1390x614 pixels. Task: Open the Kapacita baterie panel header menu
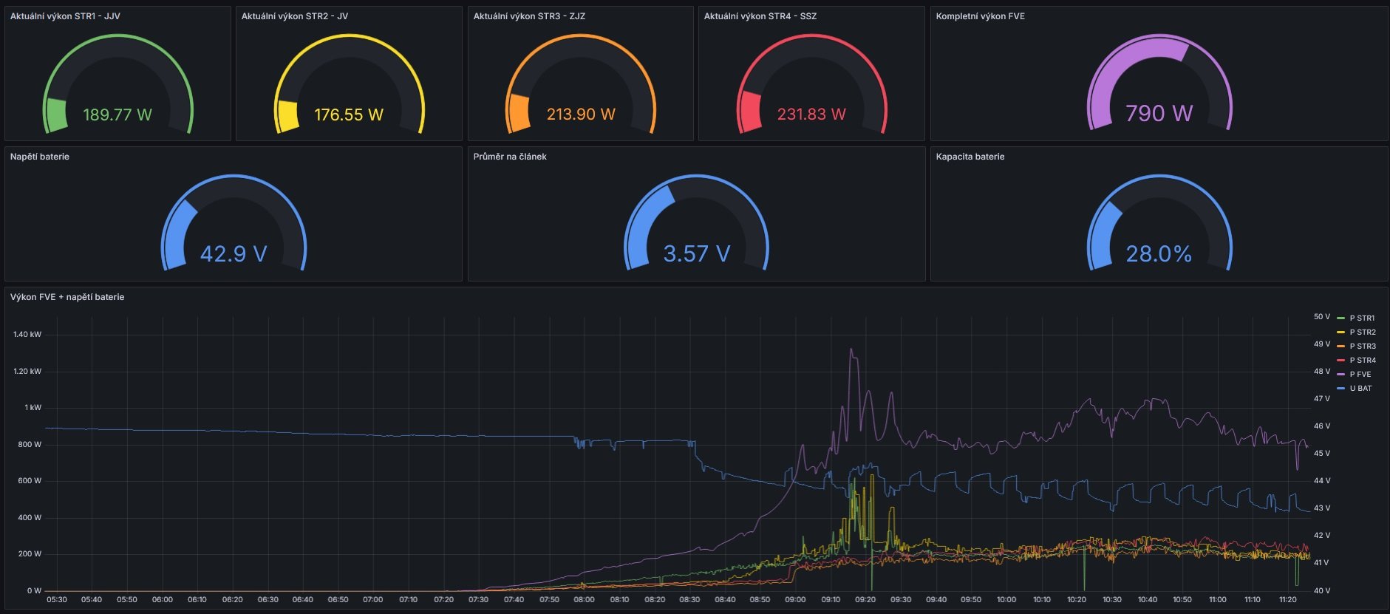pyautogui.click(x=970, y=157)
